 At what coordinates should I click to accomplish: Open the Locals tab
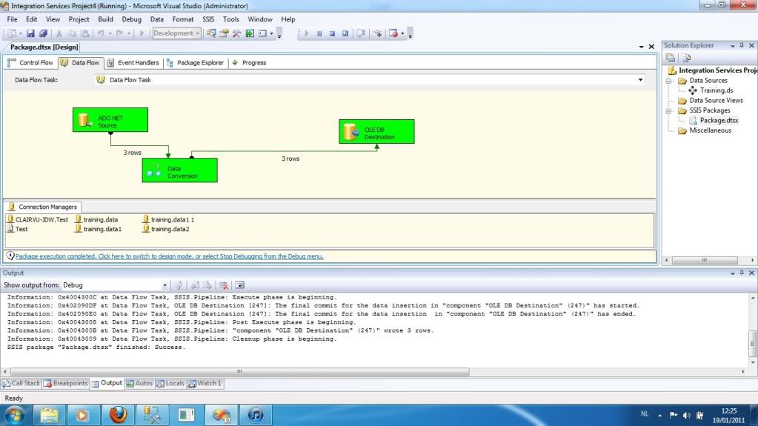[x=170, y=384]
